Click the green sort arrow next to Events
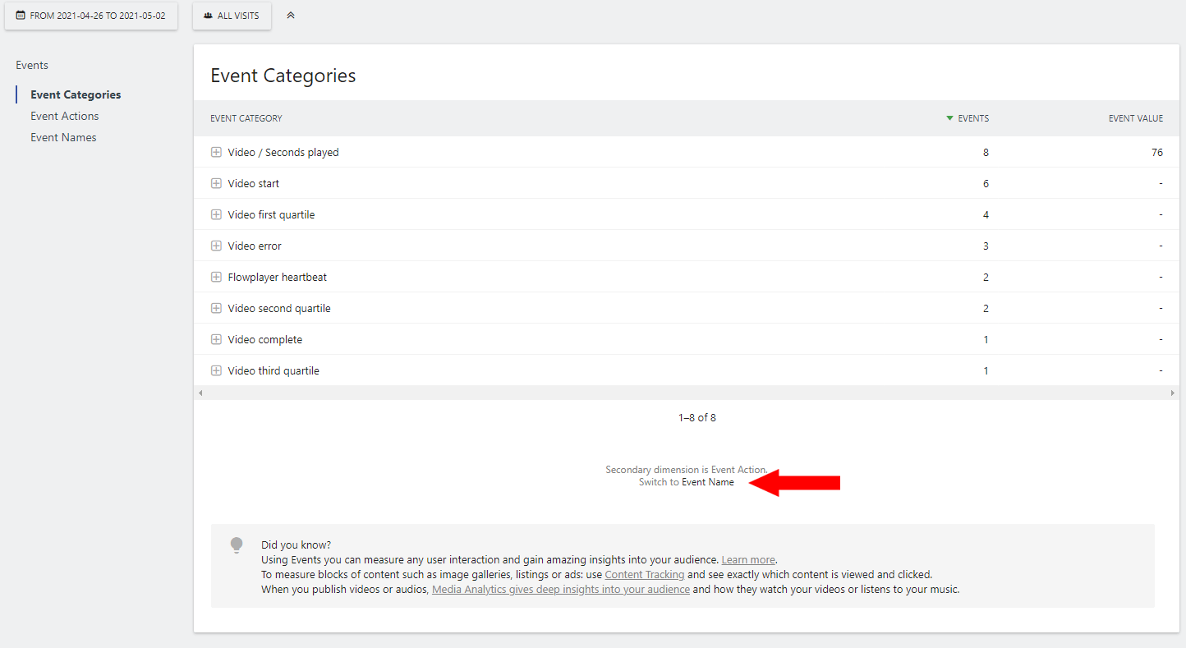This screenshot has width=1186, height=648. [x=950, y=118]
